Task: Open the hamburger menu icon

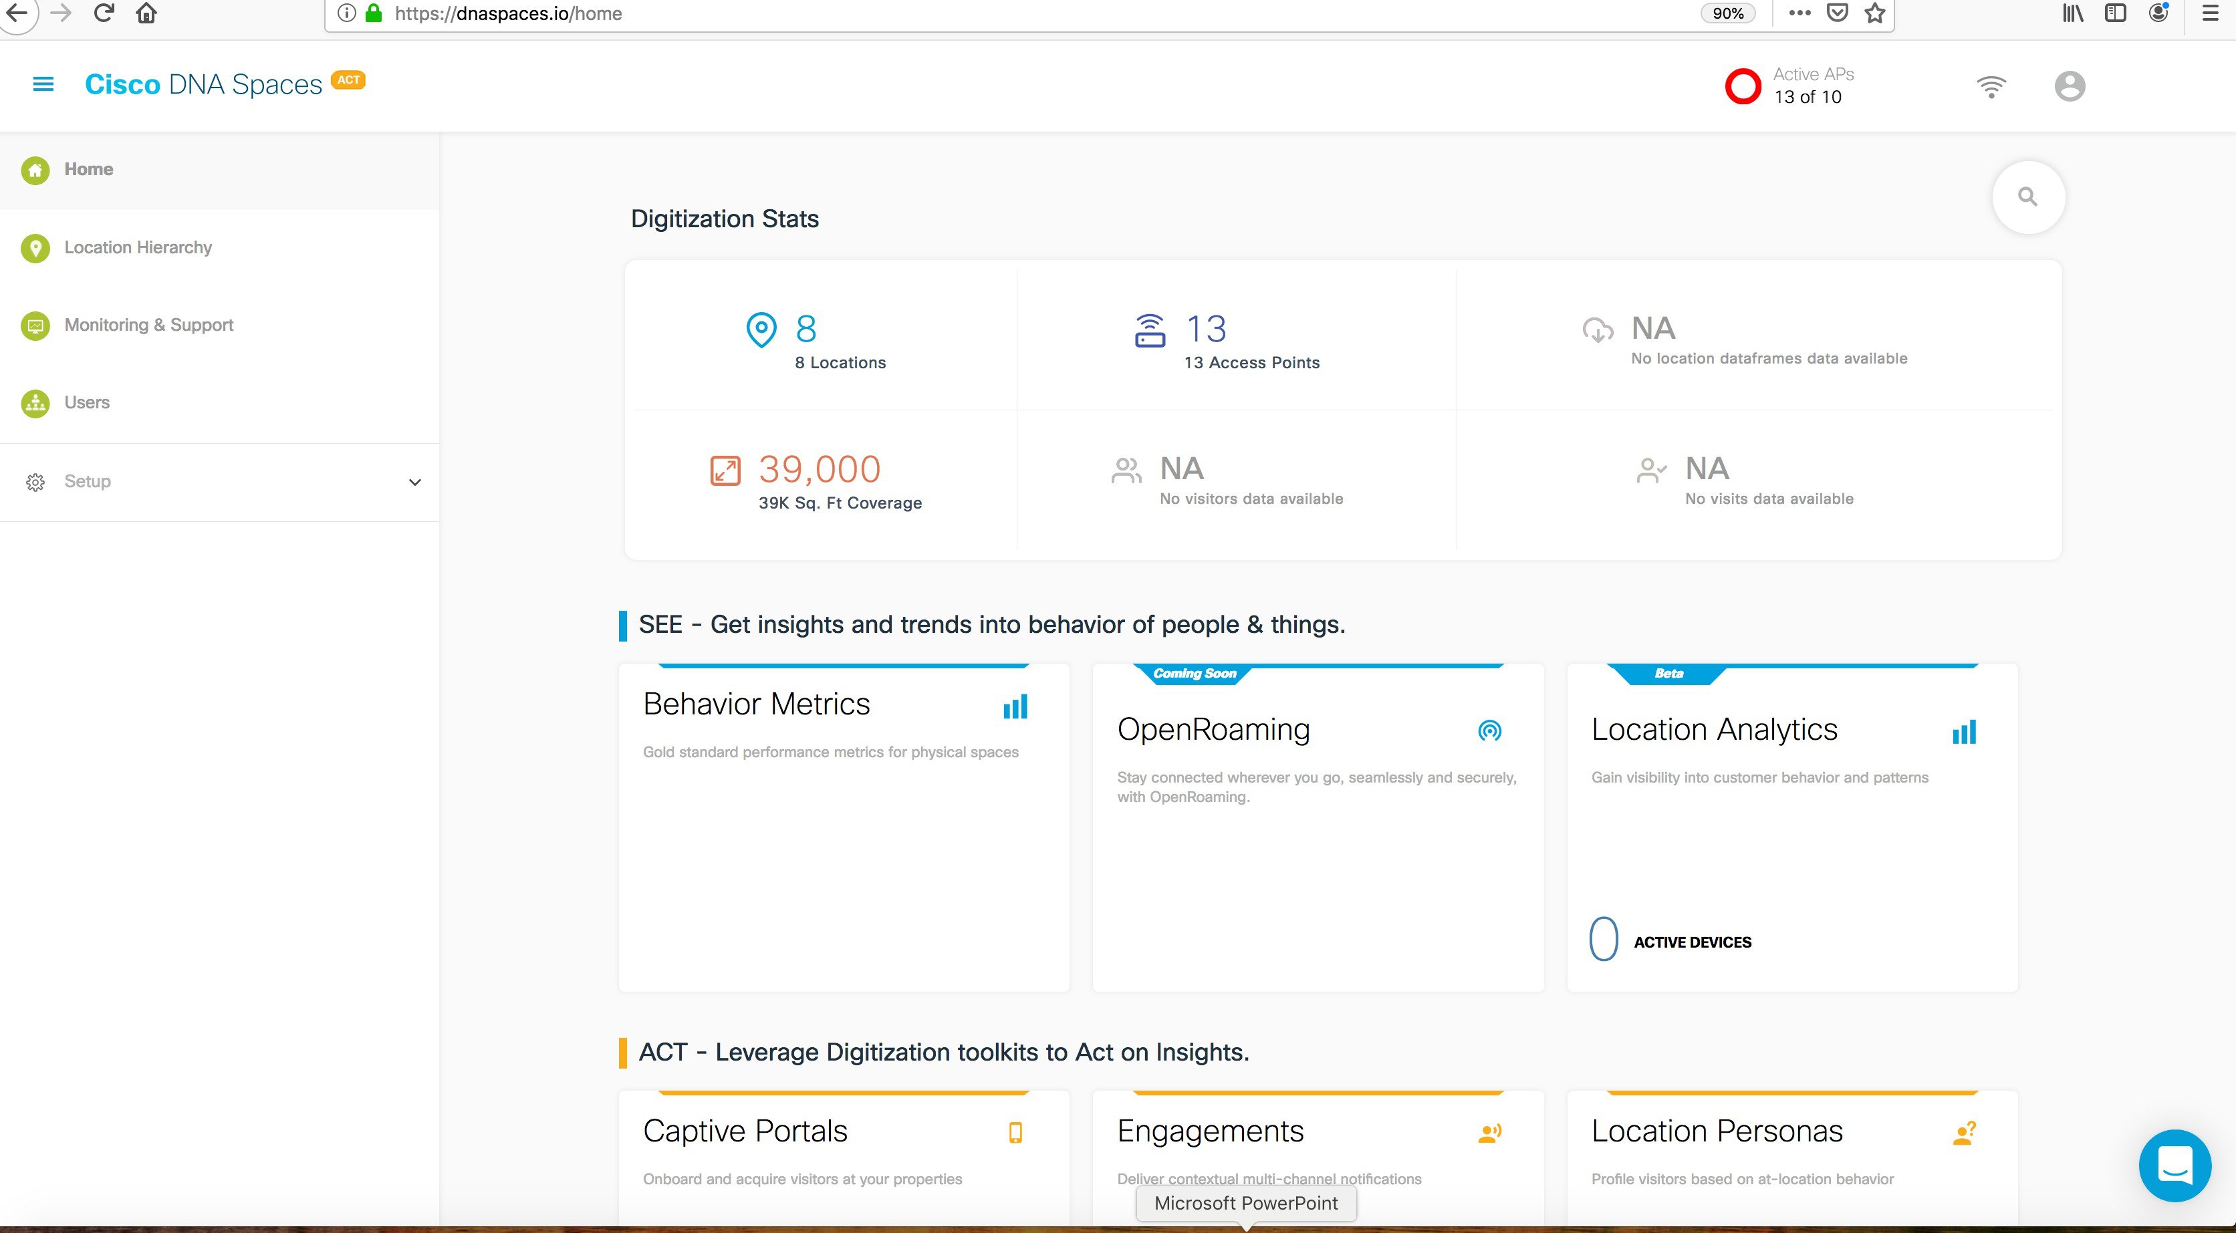Action: pyautogui.click(x=43, y=84)
